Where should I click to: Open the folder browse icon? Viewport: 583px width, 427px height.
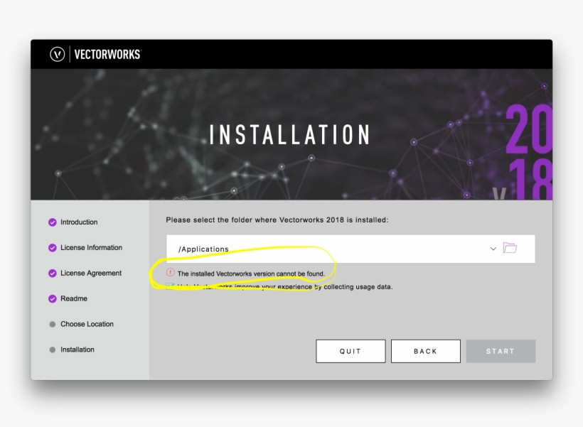pos(509,248)
